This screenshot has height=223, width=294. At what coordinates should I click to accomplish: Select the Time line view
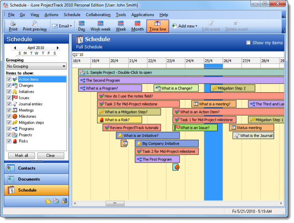(x=158, y=26)
